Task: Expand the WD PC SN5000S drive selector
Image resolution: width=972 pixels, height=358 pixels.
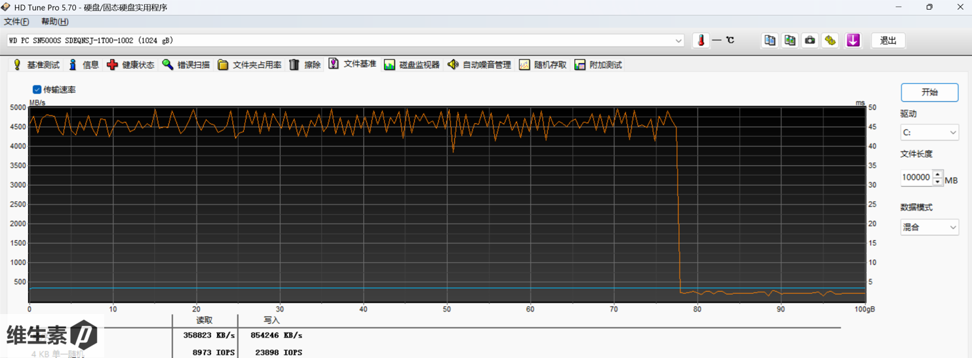Action: (x=678, y=41)
